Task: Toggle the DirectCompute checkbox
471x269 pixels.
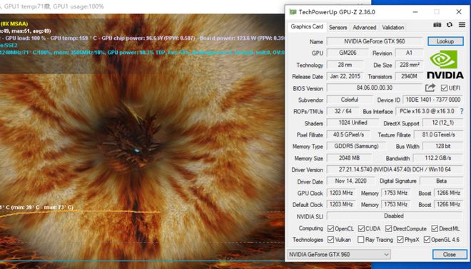Action: coord(389,228)
